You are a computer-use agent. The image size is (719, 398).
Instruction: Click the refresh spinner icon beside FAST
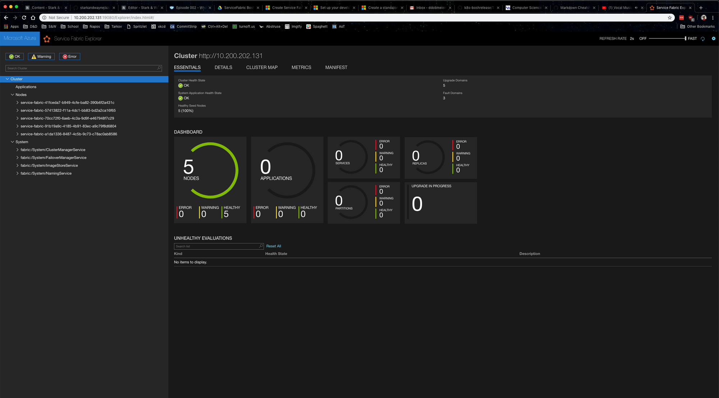[703, 39]
